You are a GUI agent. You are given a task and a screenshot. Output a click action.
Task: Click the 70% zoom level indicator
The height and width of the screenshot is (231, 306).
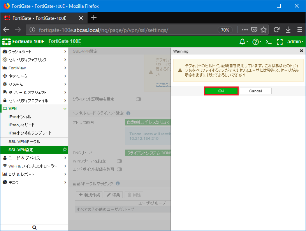[x=225, y=30]
